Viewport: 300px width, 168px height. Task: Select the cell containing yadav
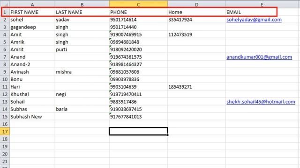click(82, 20)
